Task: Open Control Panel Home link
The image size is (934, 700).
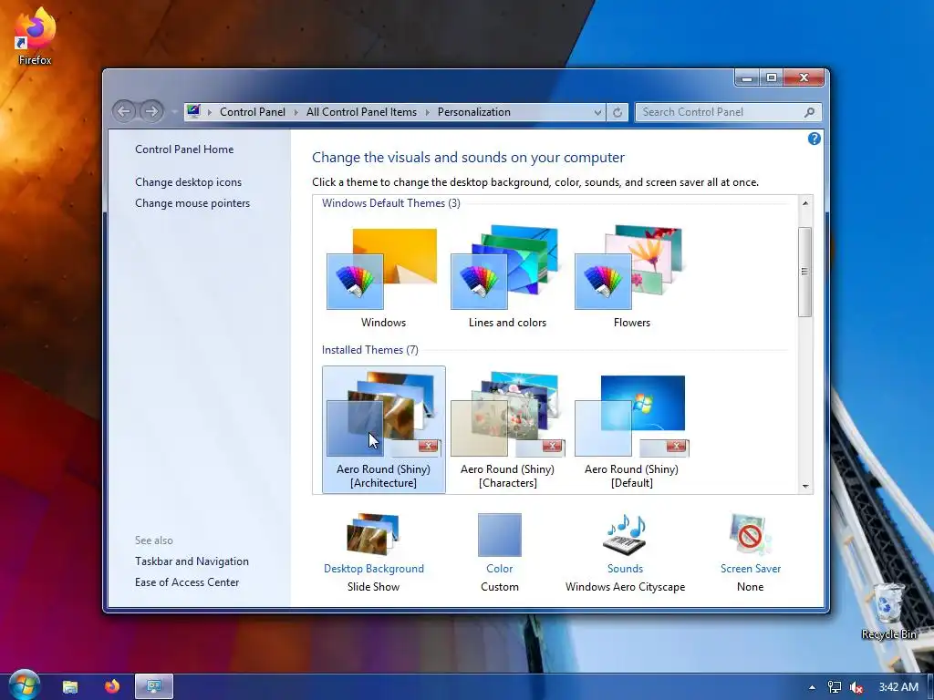Action: (x=184, y=149)
